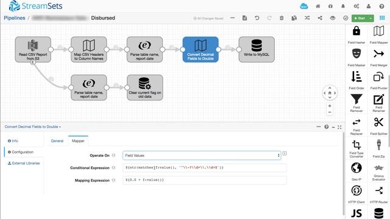The height and width of the screenshot is (219, 390).
Task: Start the pipeline
Action: (x=360, y=18)
